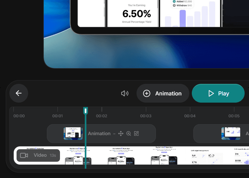
Task: Click the move arrows icon in Animation clip
Action: (121, 134)
